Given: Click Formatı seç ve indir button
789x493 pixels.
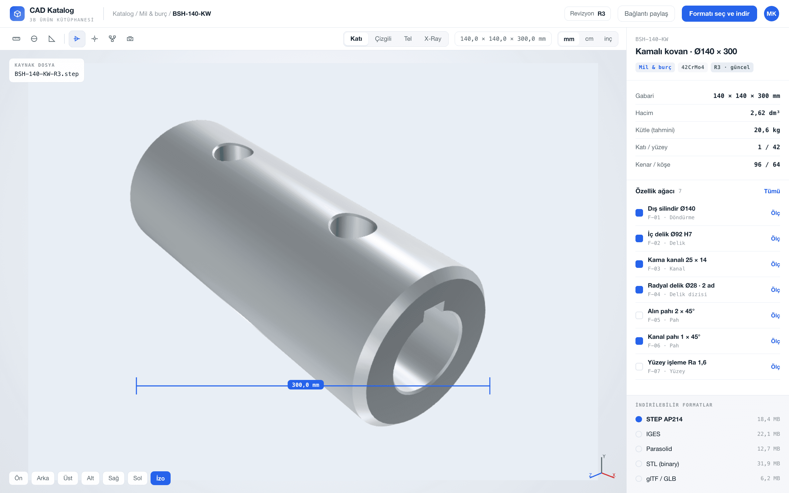Looking at the screenshot, I should pos(719,13).
